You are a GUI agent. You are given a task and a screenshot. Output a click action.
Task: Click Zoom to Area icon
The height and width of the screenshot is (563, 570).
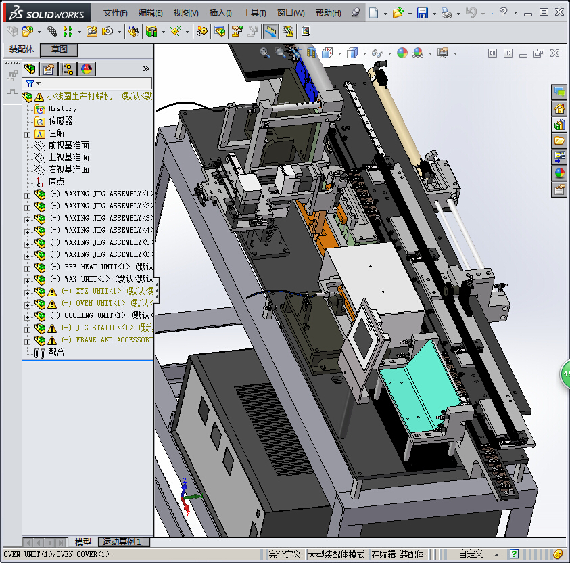point(279,53)
